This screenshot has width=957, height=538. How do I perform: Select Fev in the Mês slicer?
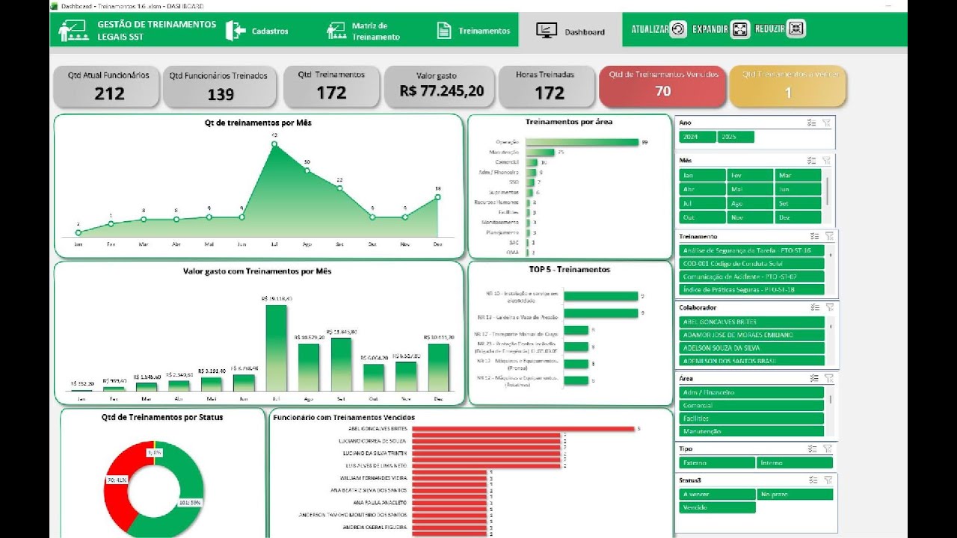750,175
